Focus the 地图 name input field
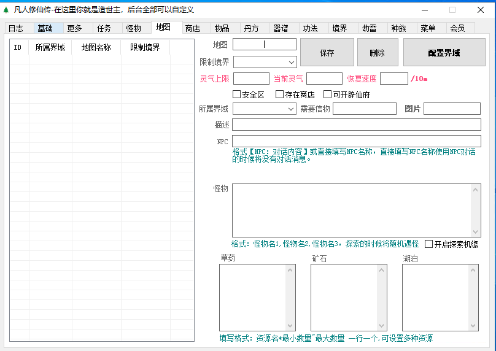This screenshot has width=496, height=351. pos(265,44)
